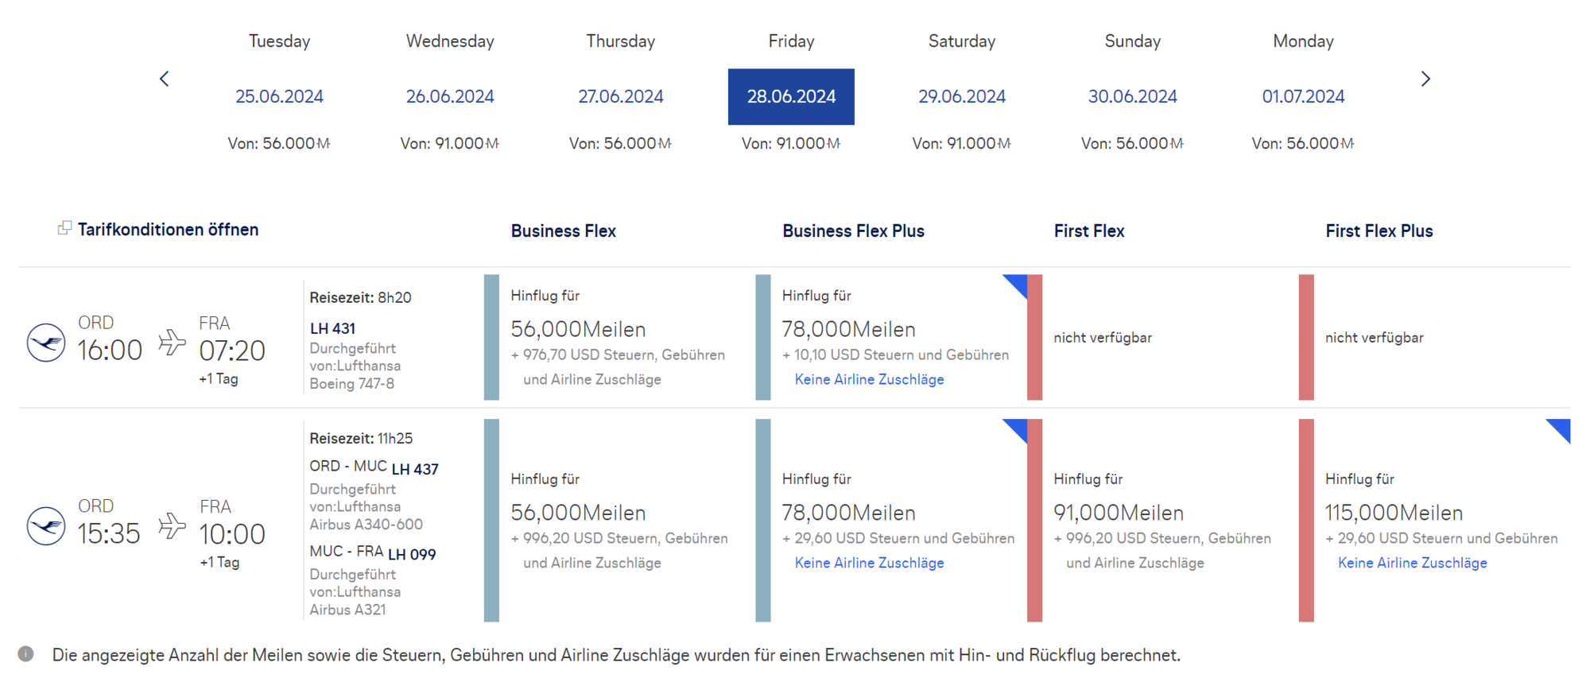Click the airplane icon for flight LH 431

point(172,343)
